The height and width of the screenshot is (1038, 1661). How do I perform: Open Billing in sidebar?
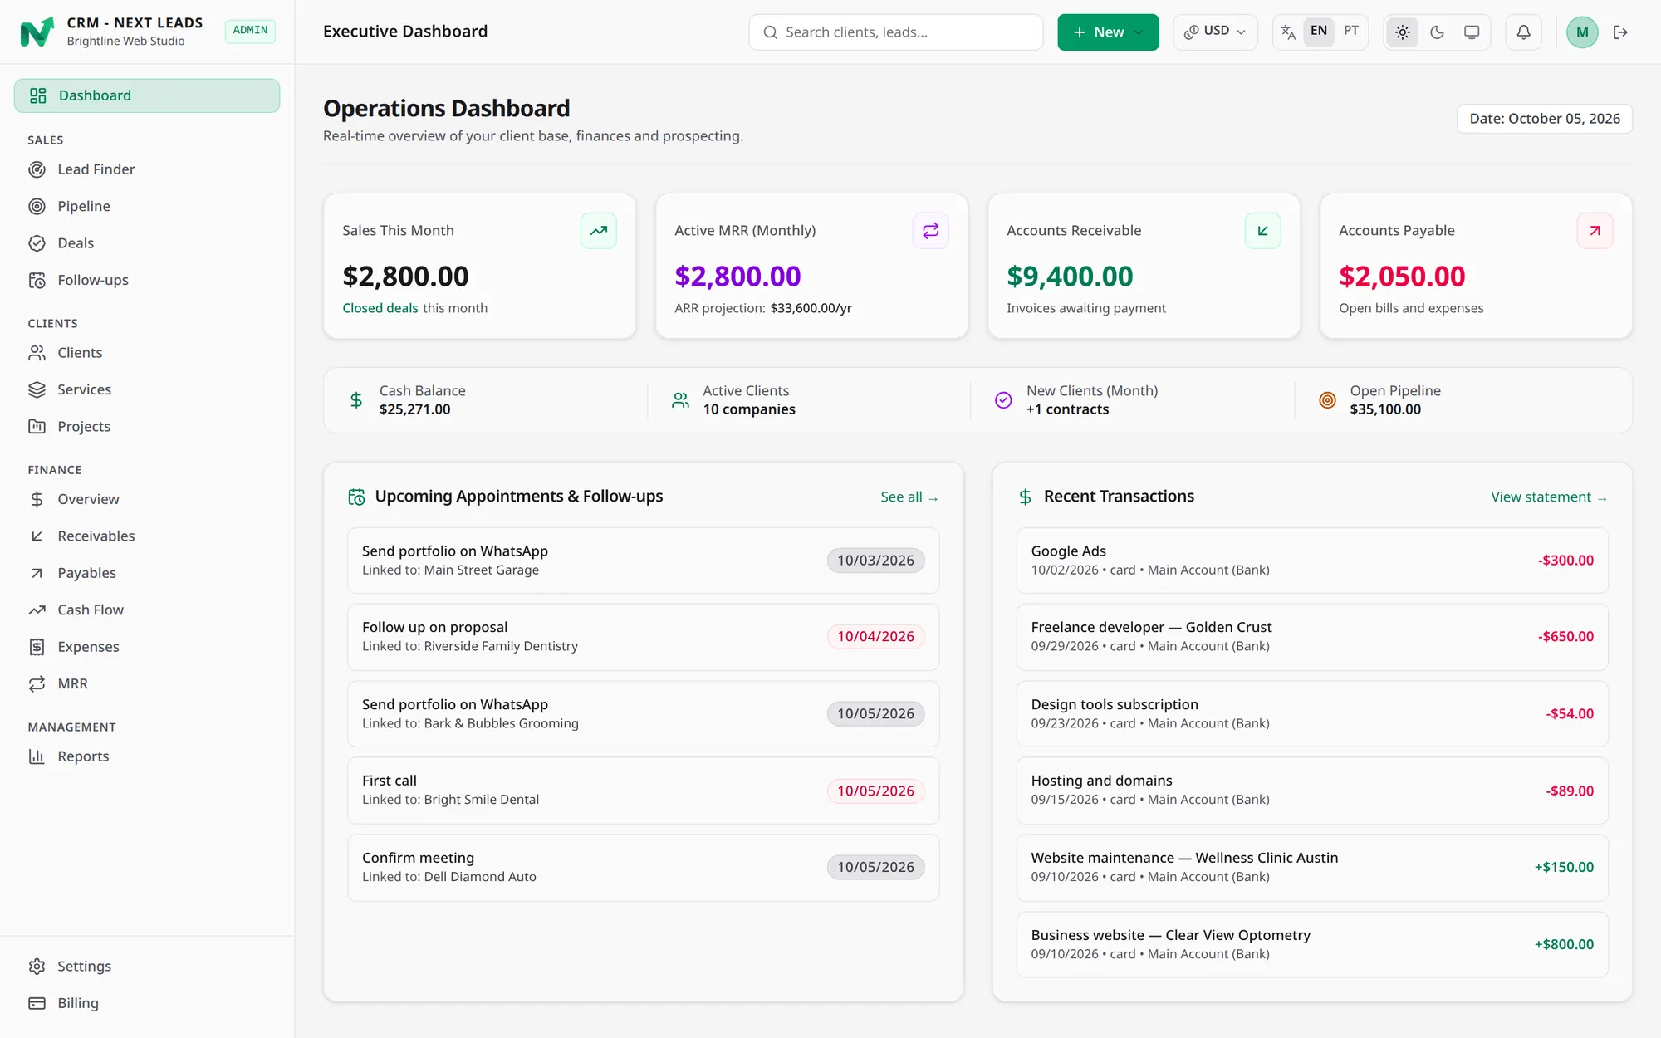pos(147,1003)
